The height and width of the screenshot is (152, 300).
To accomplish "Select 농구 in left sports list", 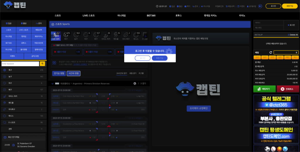I will point(23,76).
